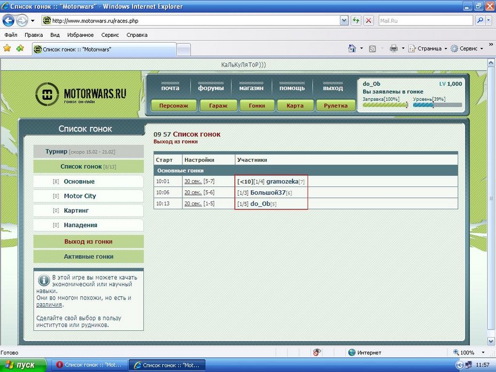
Task: Select the Список гонок browser tab
Action: point(104,50)
